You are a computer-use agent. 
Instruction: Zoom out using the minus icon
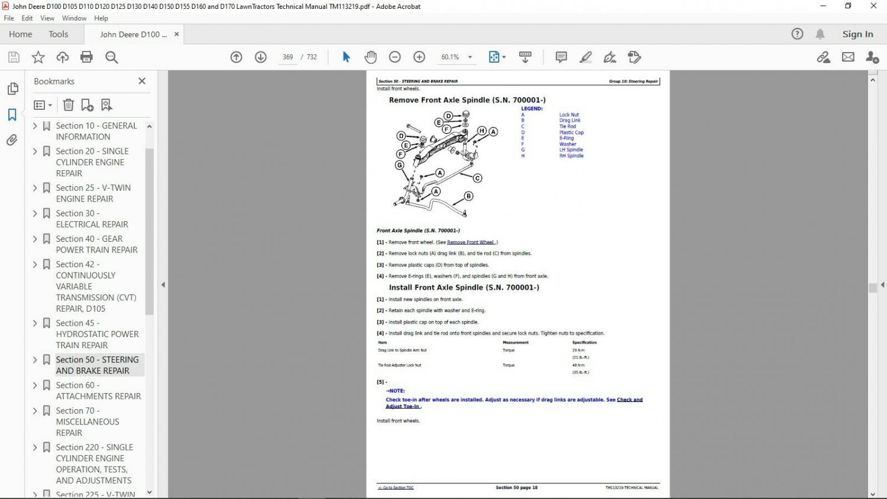point(395,57)
